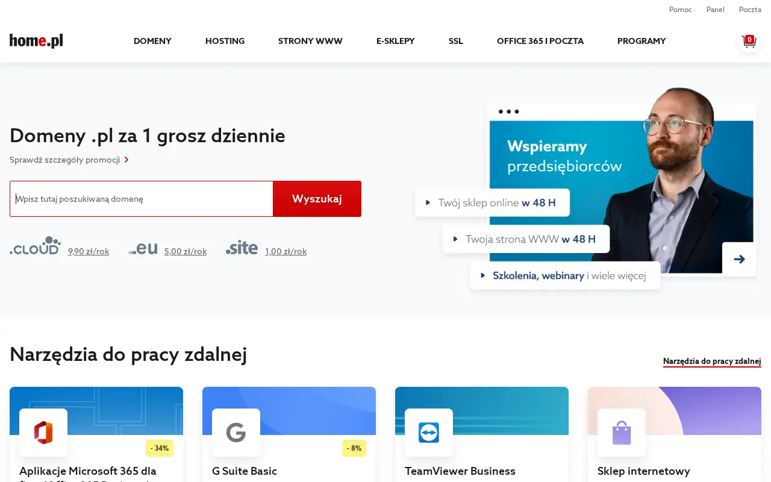Open the Sklep internetowy card title

point(644,471)
